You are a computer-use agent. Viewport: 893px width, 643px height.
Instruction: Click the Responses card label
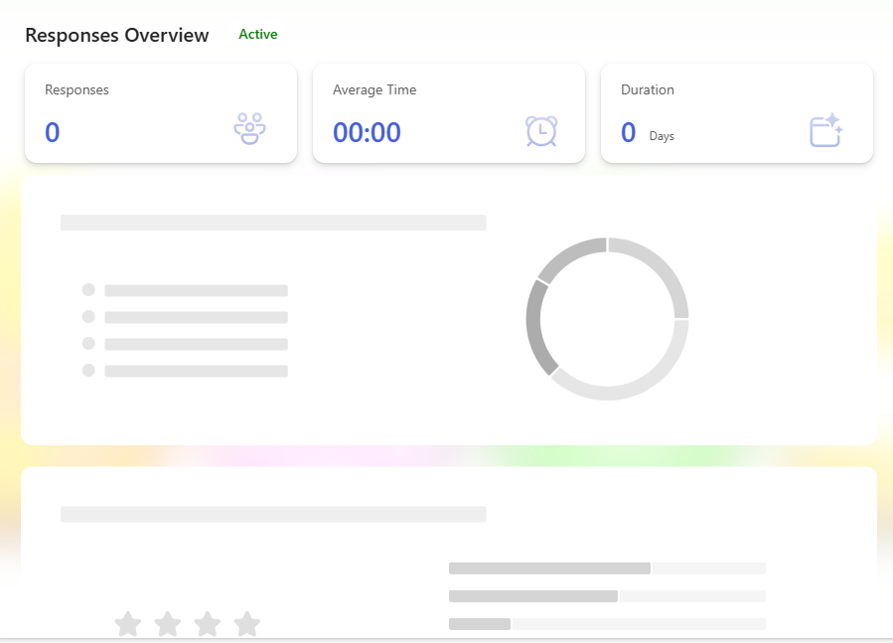point(76,90)
